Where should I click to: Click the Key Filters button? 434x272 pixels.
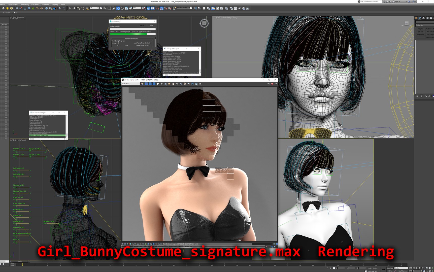pos(402,271)
